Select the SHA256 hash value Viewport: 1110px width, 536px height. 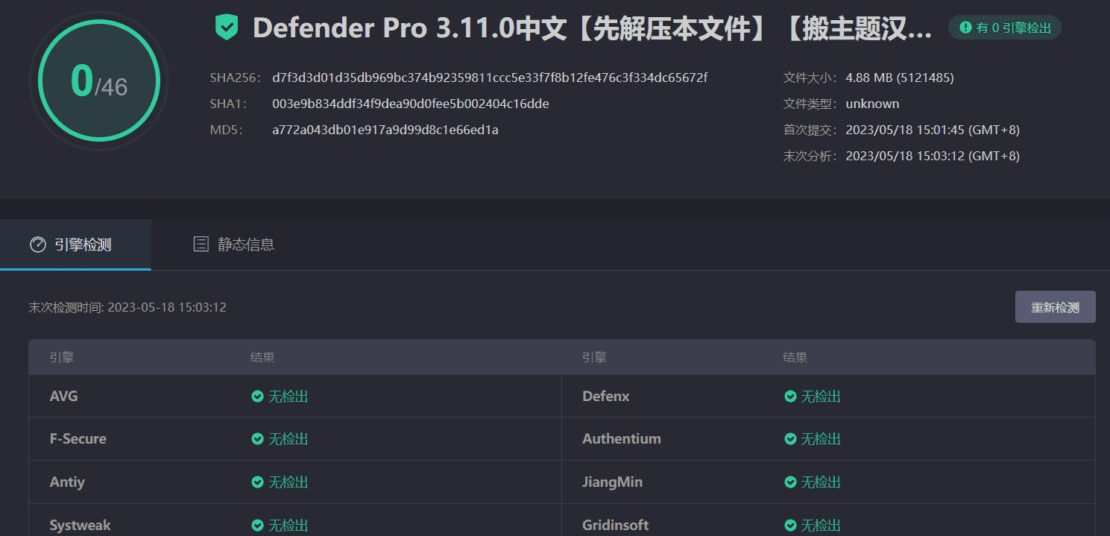point(490,78)
